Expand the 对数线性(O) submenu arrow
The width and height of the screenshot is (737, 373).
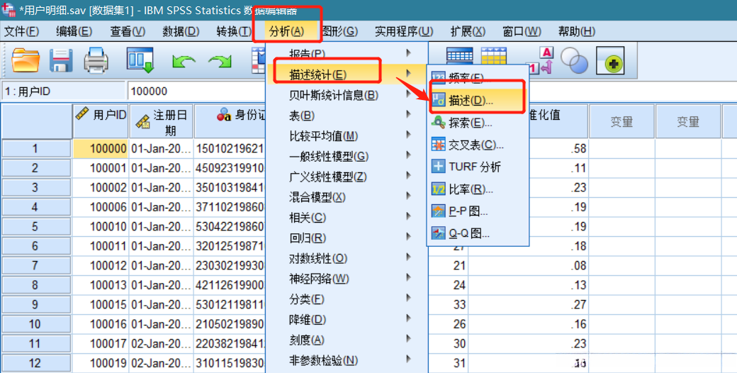pos(408,257)
